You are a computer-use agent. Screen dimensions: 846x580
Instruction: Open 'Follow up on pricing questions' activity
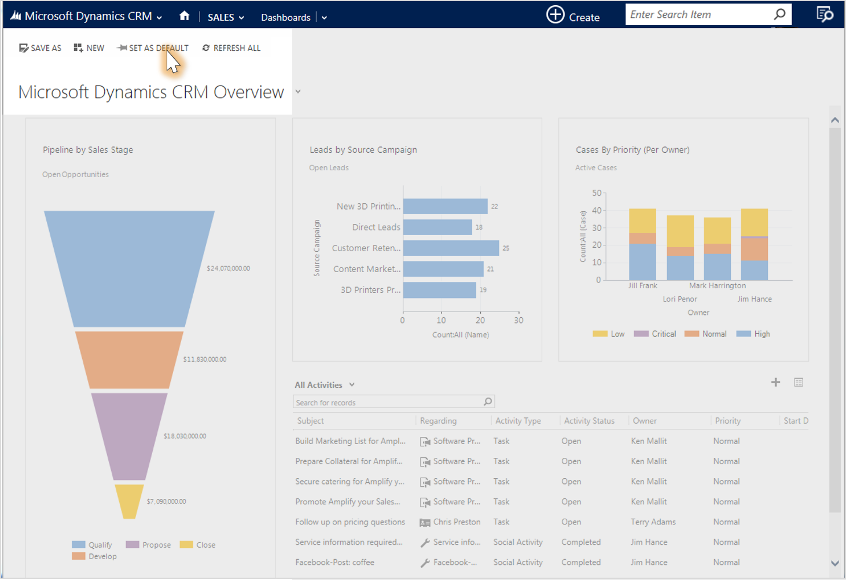point(350,522)
